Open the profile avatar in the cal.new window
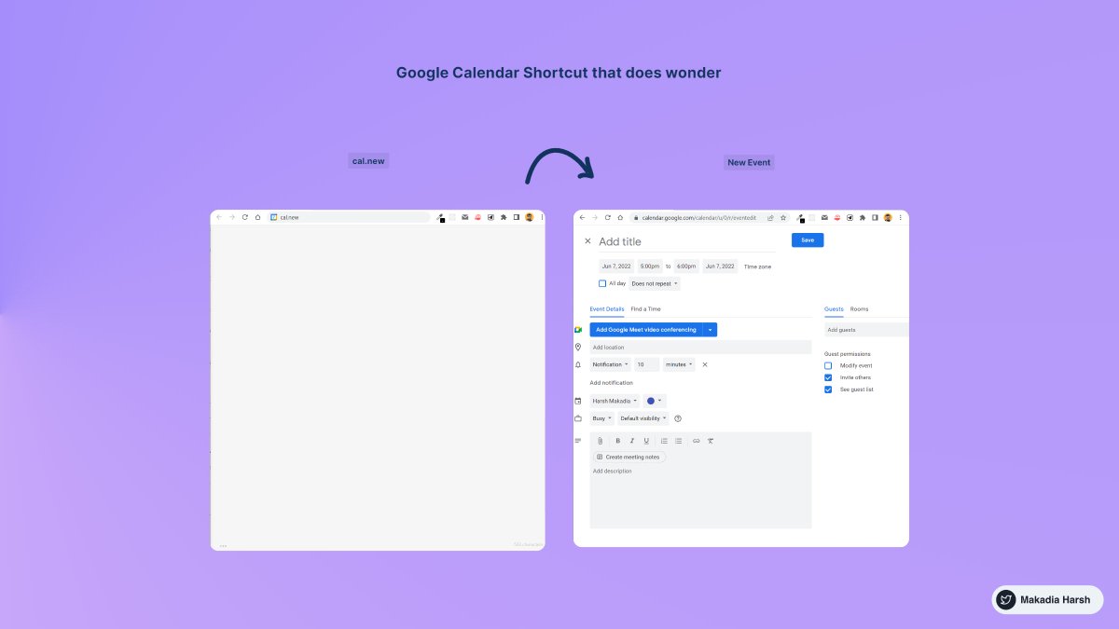The image size is (1119, 629). click(530, 217)
